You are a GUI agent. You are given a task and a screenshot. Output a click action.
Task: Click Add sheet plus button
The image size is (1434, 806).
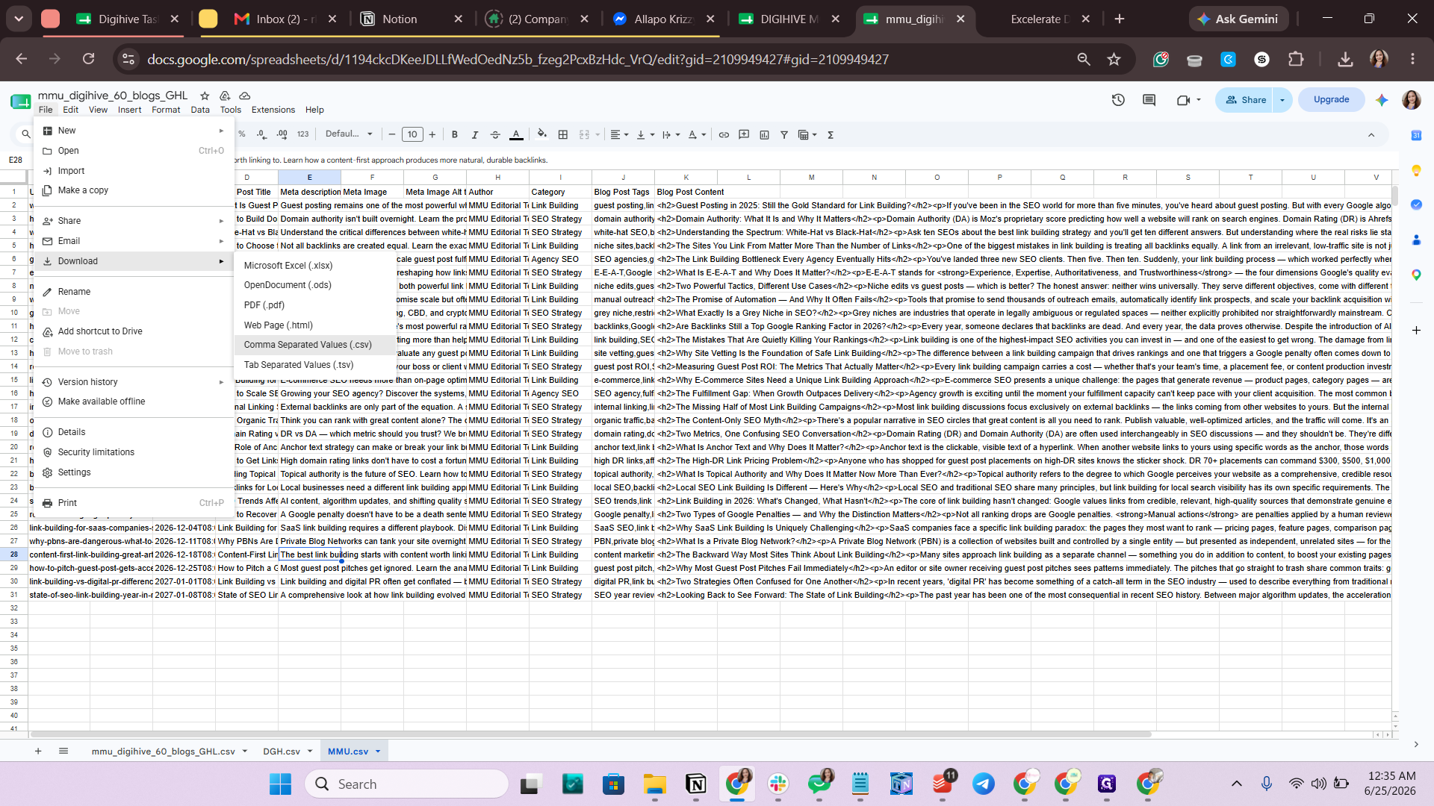click(x=38, y=751)
